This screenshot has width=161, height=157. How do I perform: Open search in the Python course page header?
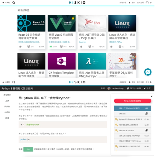coord(14,82)
